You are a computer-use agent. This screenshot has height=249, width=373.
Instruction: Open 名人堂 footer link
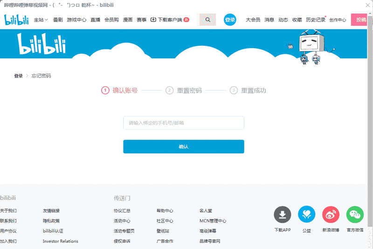[x=206, y=211]
